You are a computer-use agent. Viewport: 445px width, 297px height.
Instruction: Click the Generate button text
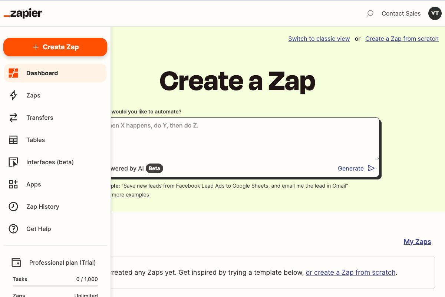pos(351,168)
